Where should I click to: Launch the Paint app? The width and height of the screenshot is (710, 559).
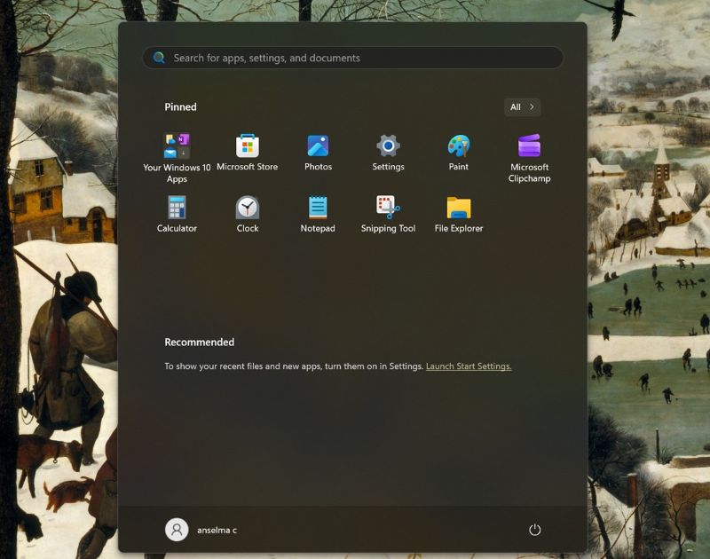click(458, 152)
